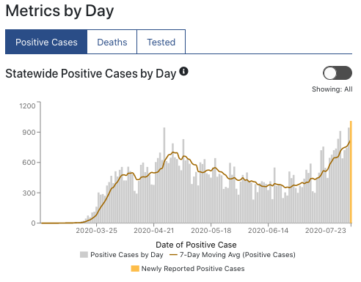
Task: Click the 900 y-axis tick label
Action: pos(29,133)
